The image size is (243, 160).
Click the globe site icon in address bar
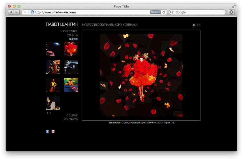point(32,12)
